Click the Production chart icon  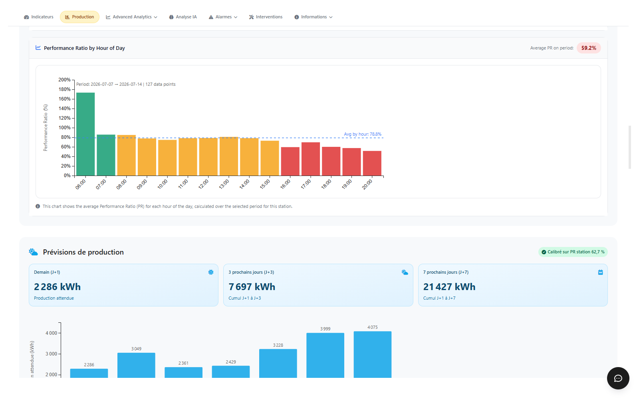[x=67, y=17]
